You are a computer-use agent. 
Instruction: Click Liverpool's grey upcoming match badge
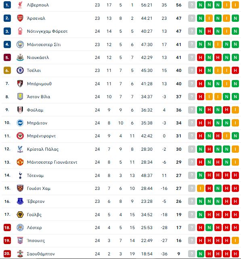click(x=192, y=5)
